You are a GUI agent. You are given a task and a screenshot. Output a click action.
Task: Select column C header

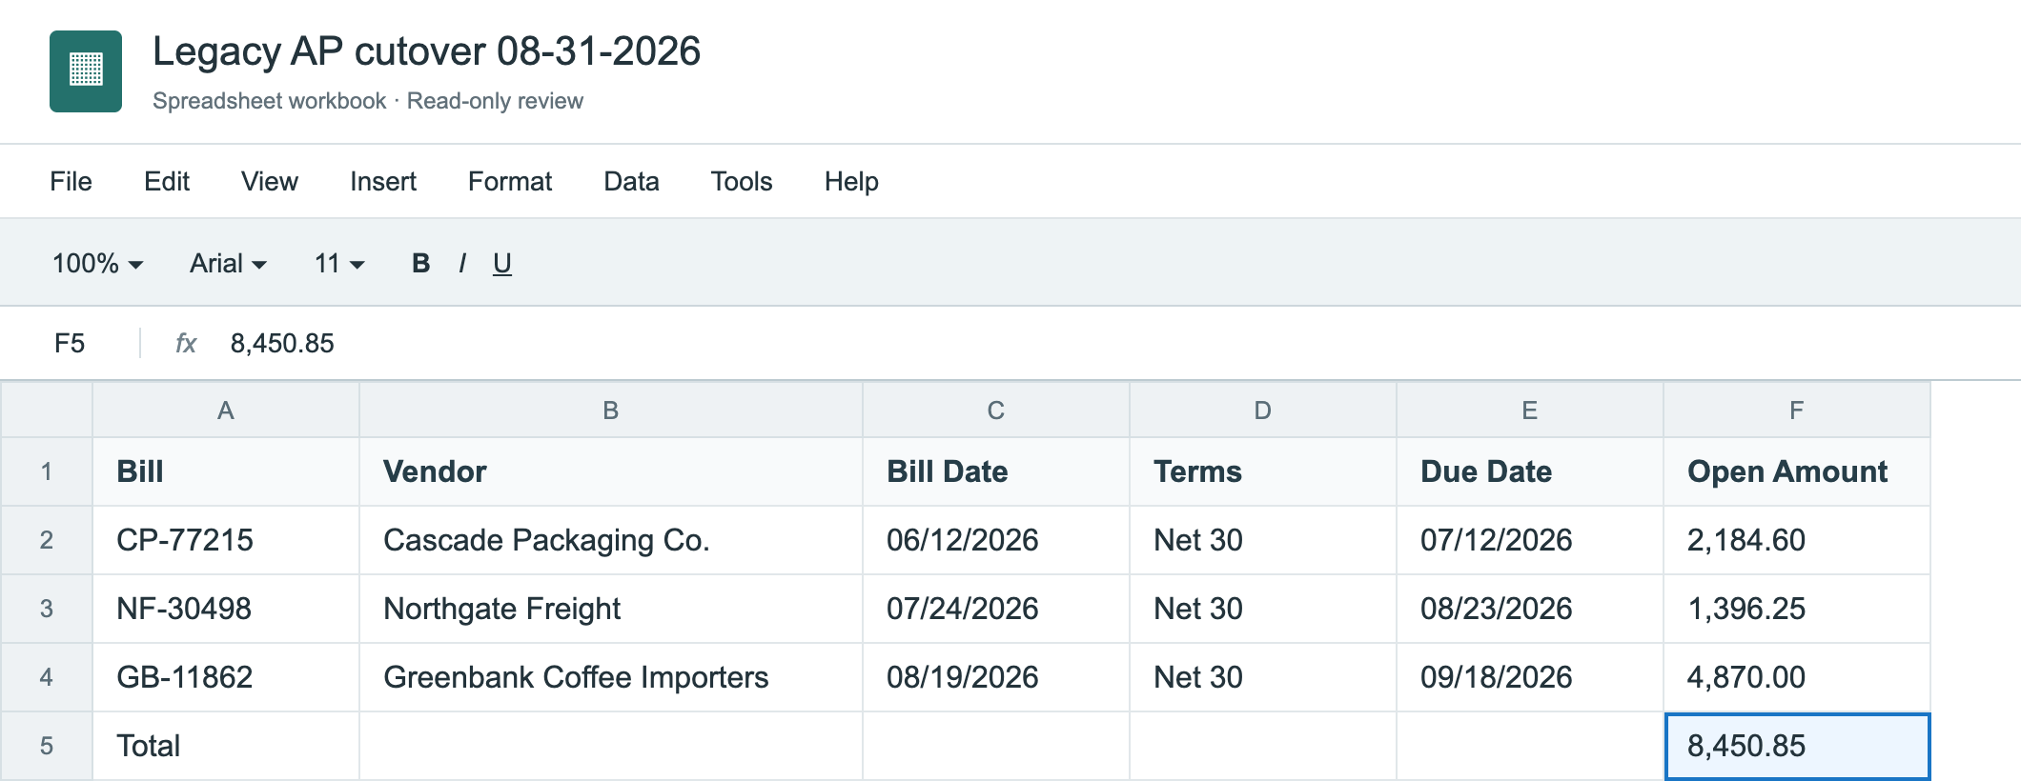996,411
